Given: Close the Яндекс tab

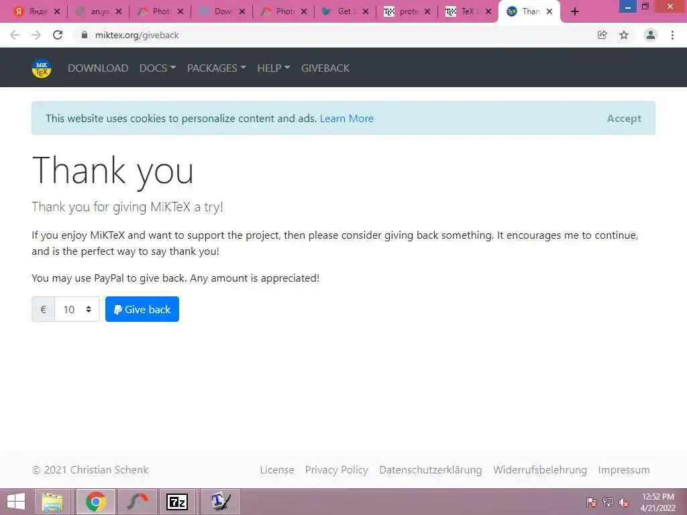Looking at the screenshot, I should [57, 12].
